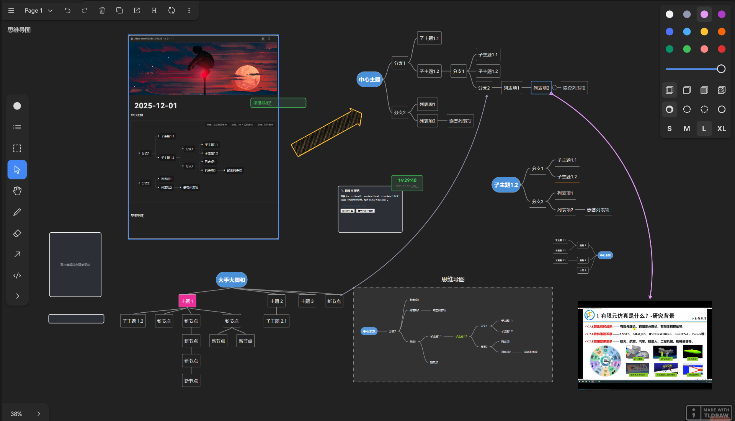This screenshot has width=735, height=421.
Task: Click the Undo icon
Action: [x=67, y=10]
